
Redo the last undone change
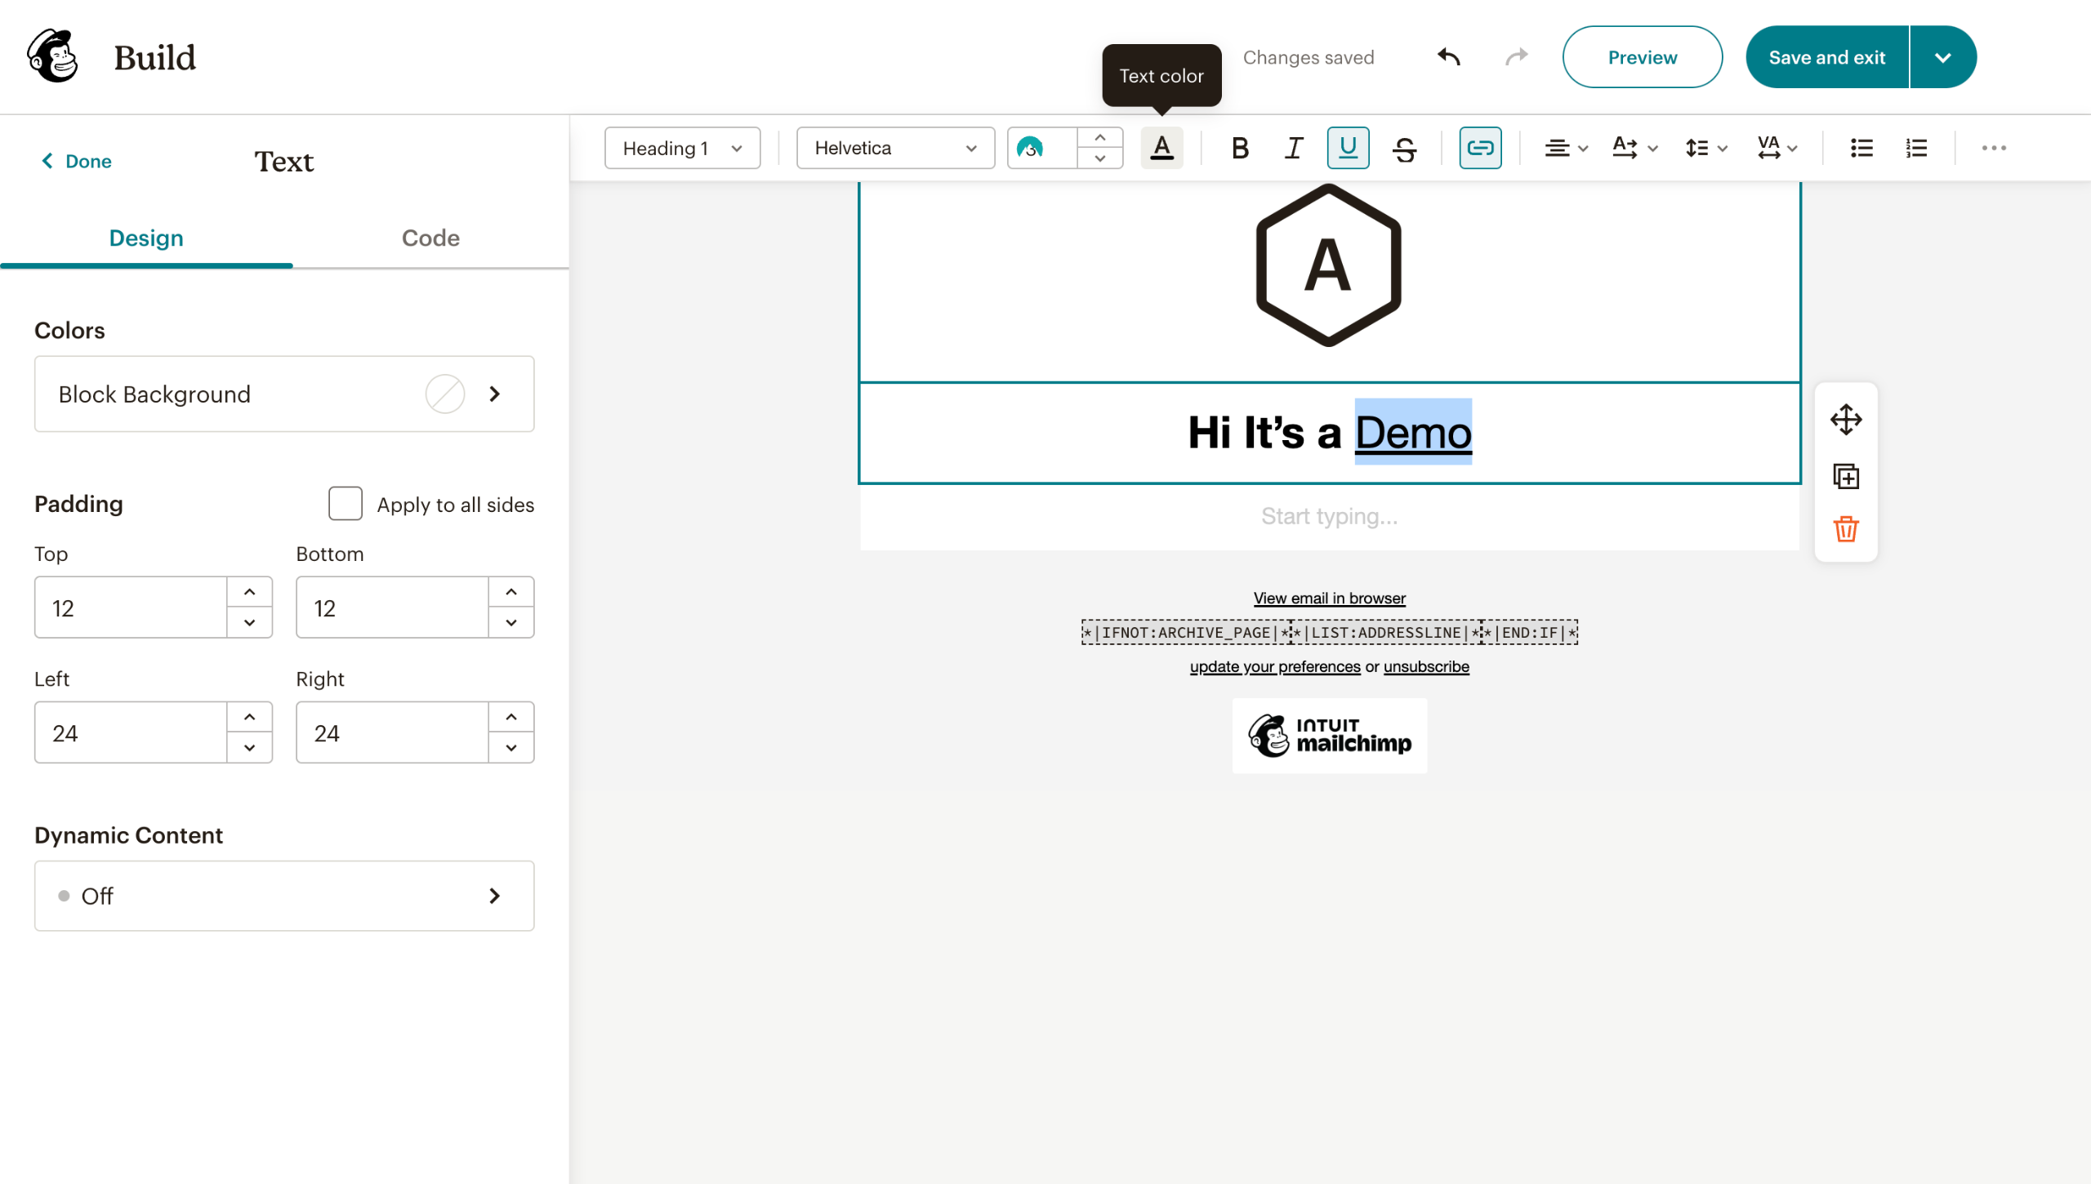[x=1517, y=57]
